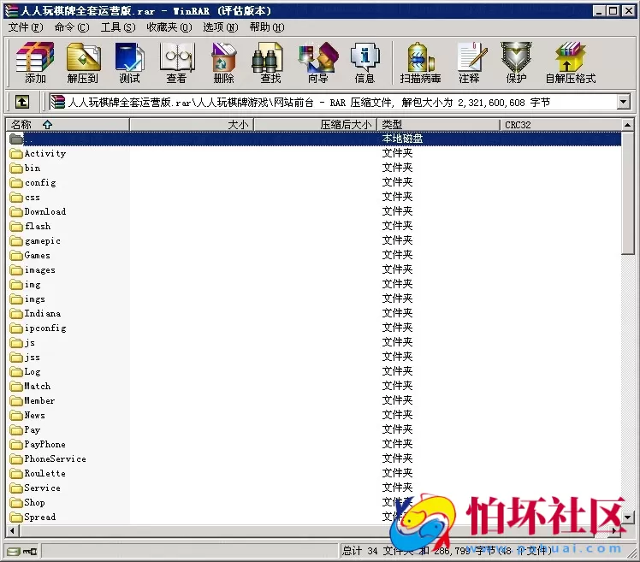This screenshot has width=640, height=562.
Task: Click the Add (添加) toolbar icon
Action: [35, 62]
